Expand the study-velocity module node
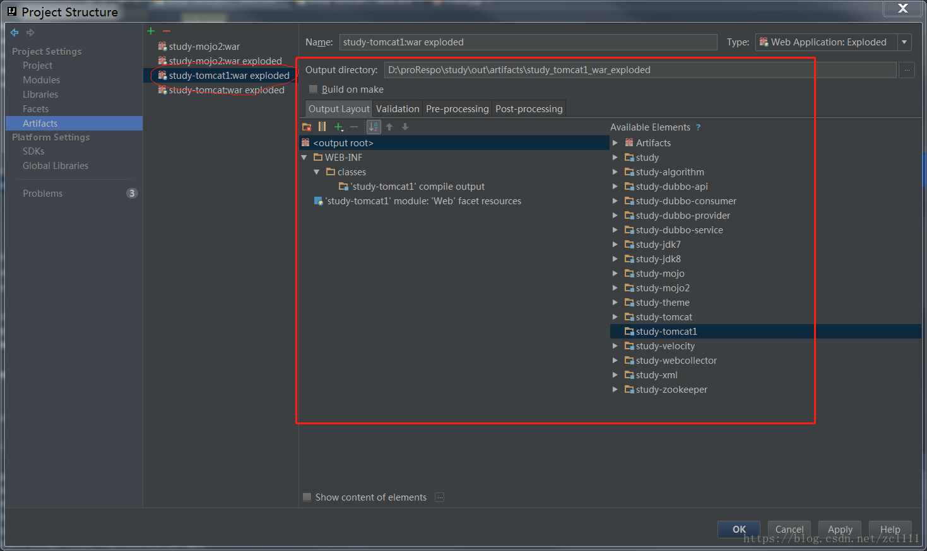 615,346
